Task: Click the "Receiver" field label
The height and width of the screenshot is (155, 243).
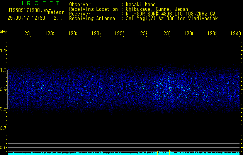Action: 80,14
